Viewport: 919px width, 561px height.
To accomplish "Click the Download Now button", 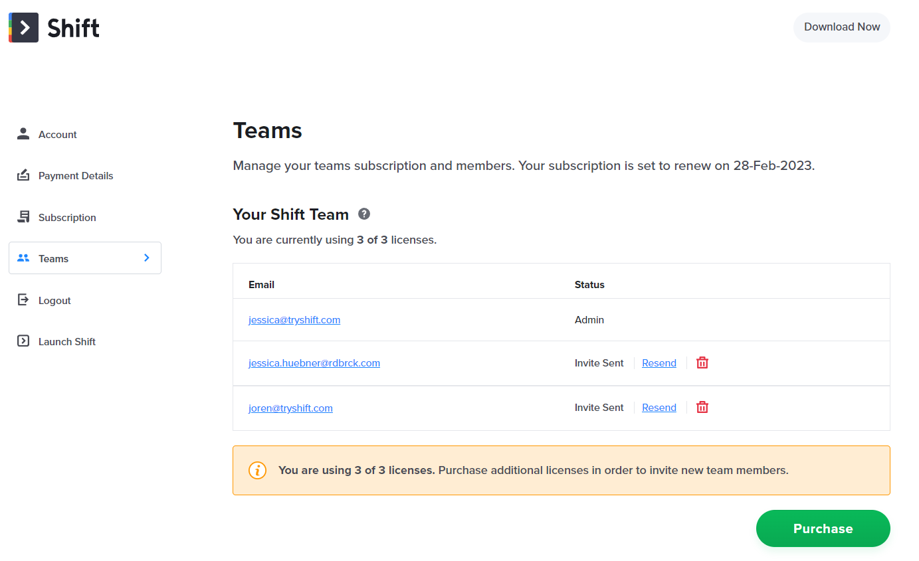I will [842, 27].
